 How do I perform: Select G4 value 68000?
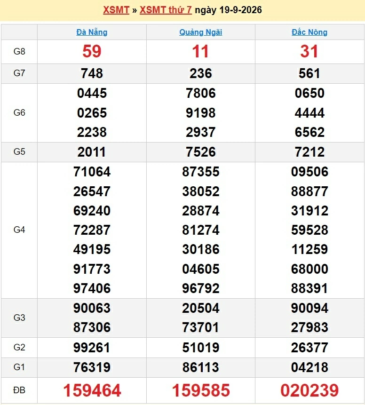point(309,269)
